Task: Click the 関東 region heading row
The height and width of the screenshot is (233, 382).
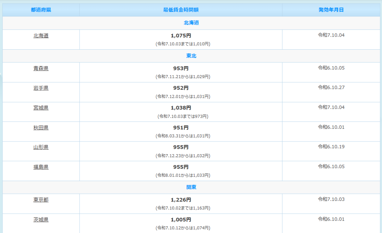Action: coord(191,187)
